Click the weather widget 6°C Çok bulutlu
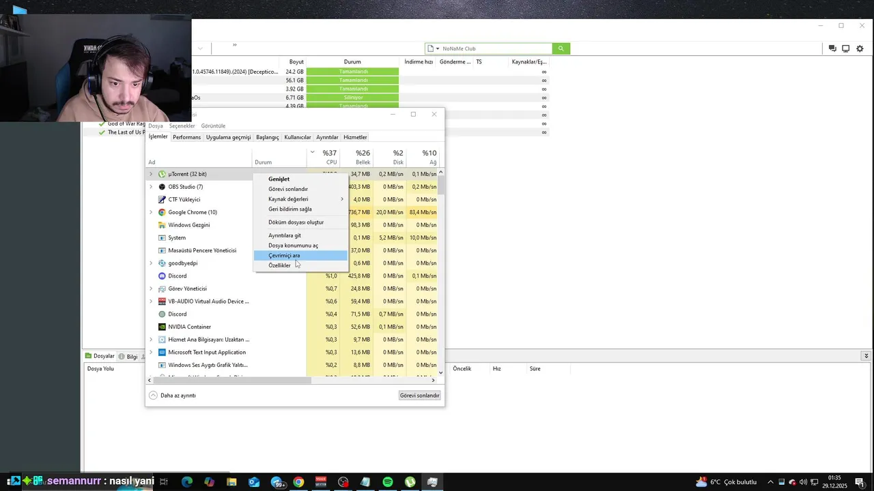The image size is (874, 491). pyautogui.click(x=726, y=482)
